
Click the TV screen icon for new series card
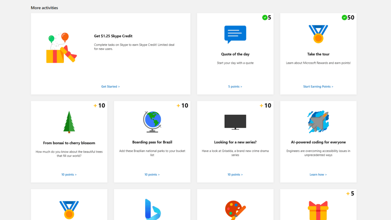[x=235, y=120]
